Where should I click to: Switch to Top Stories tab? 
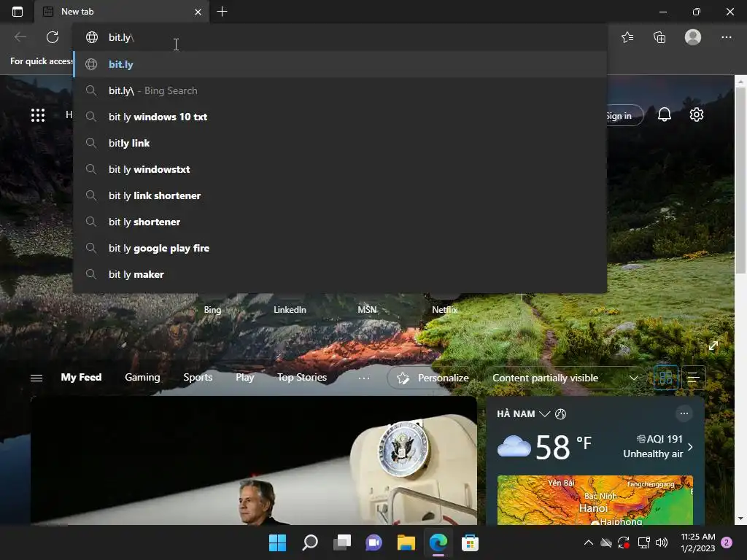(x=302, y=377)
